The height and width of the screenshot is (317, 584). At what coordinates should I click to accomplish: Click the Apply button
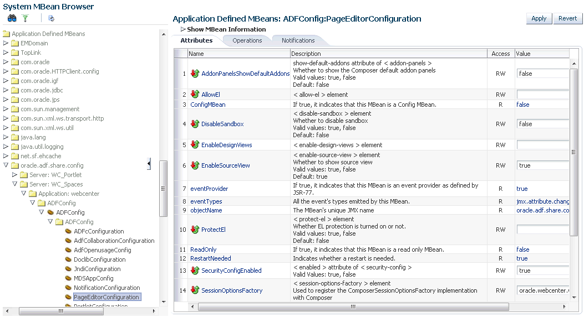[539, 19]
